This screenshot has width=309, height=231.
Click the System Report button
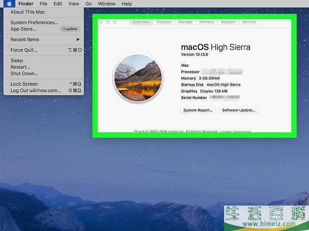[x=198, y=110]
